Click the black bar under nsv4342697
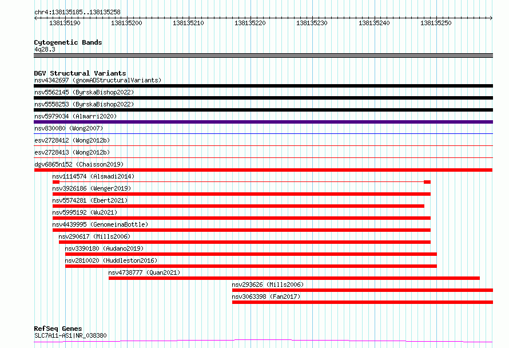This screenshot has height=348, width=509. point(263,86)
